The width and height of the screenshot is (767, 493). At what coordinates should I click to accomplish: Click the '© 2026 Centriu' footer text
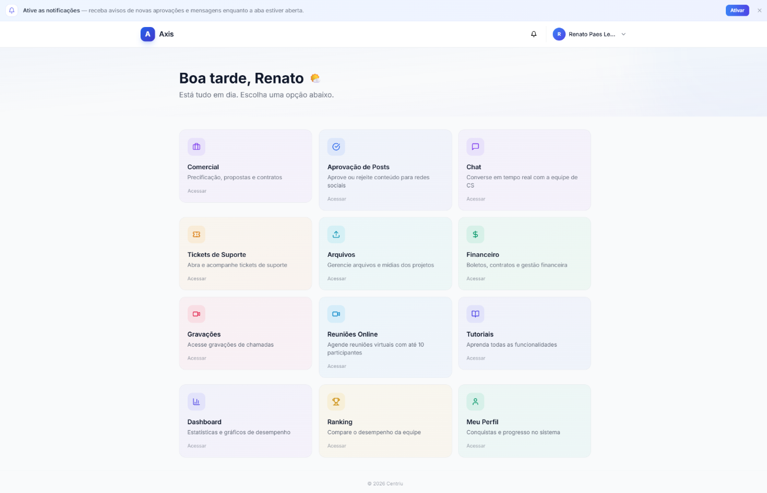pyautogui.click(x=385, y=484)
